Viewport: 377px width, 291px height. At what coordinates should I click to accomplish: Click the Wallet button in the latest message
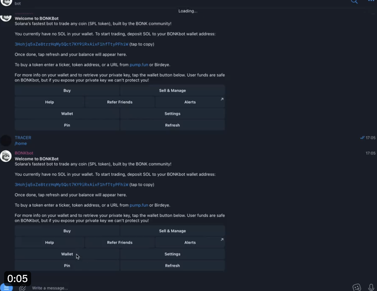pos(67,254)
